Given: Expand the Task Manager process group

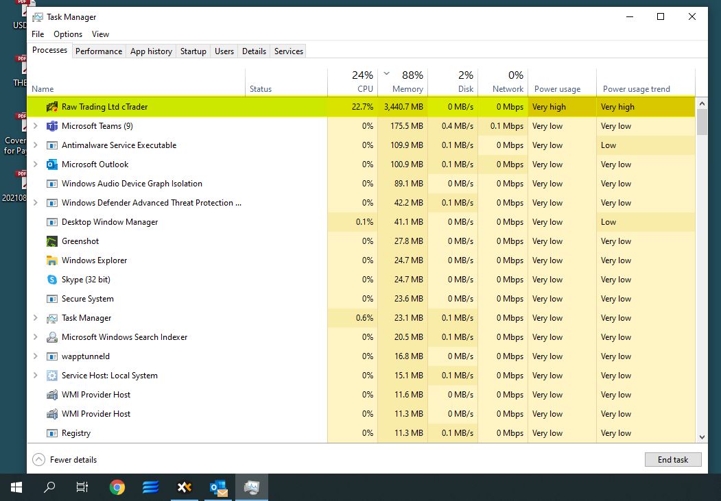Looking at the screenshot, I should point(36,318).
